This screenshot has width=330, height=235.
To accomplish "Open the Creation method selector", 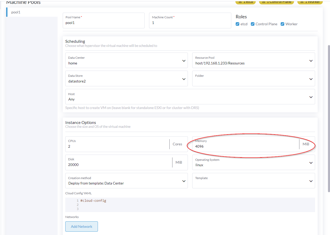I will pos(184,181).
